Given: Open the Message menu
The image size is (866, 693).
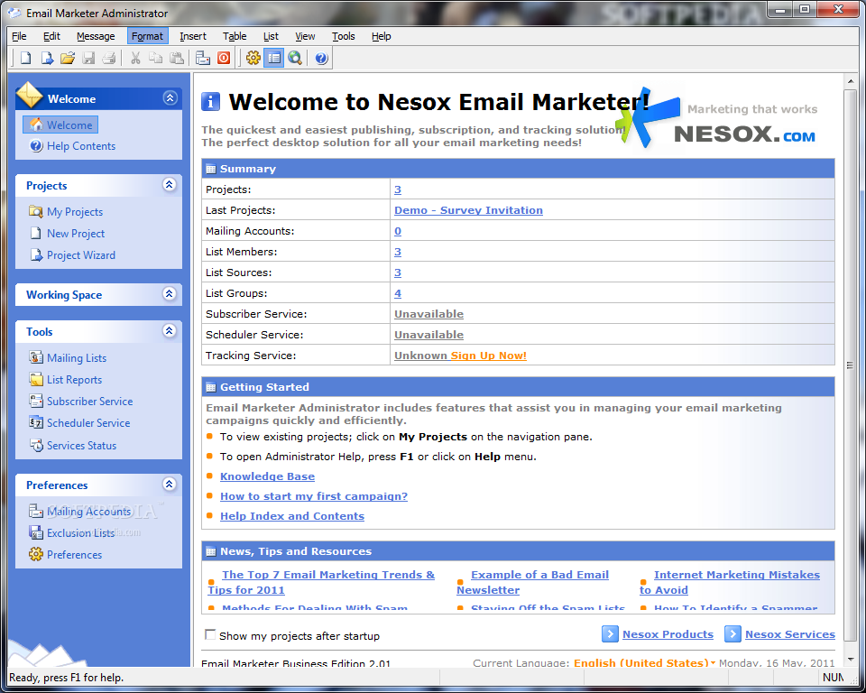Looking at the screenshot, I should 96,36.
